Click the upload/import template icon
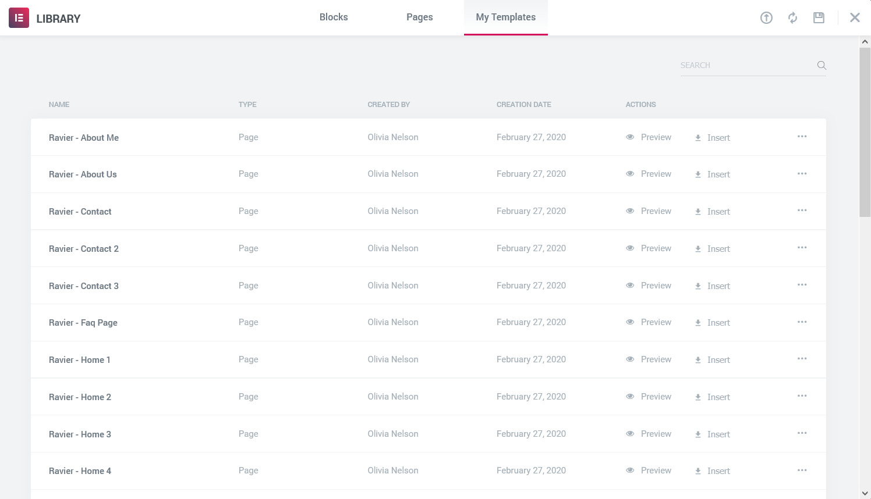The width and height of the screenshot is (871, 499). pos(766,18)
